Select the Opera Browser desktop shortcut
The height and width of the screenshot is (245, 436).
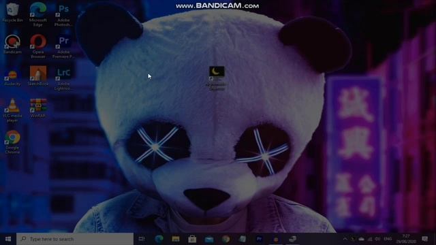click(x=38, y=46)
